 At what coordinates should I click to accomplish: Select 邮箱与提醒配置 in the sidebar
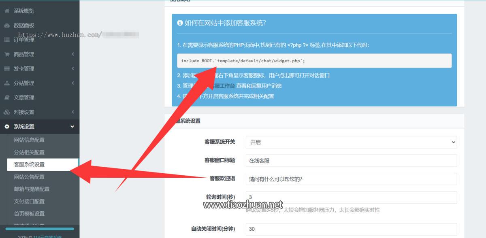tap(32, 189)
